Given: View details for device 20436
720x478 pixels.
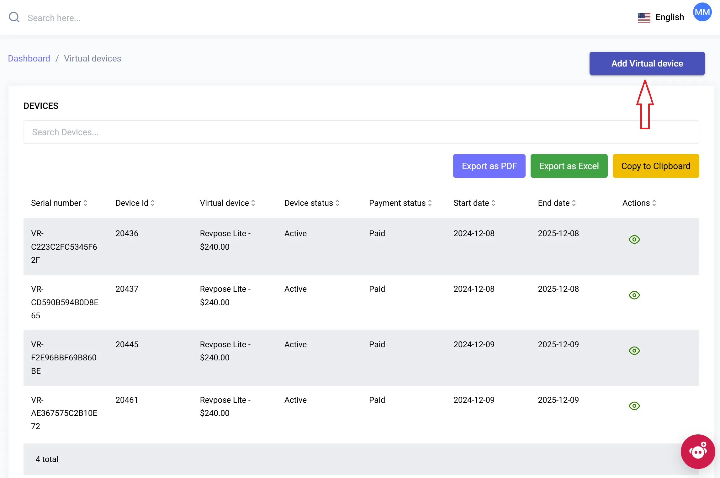Looking at the screenshot, I should coord(634,240).
